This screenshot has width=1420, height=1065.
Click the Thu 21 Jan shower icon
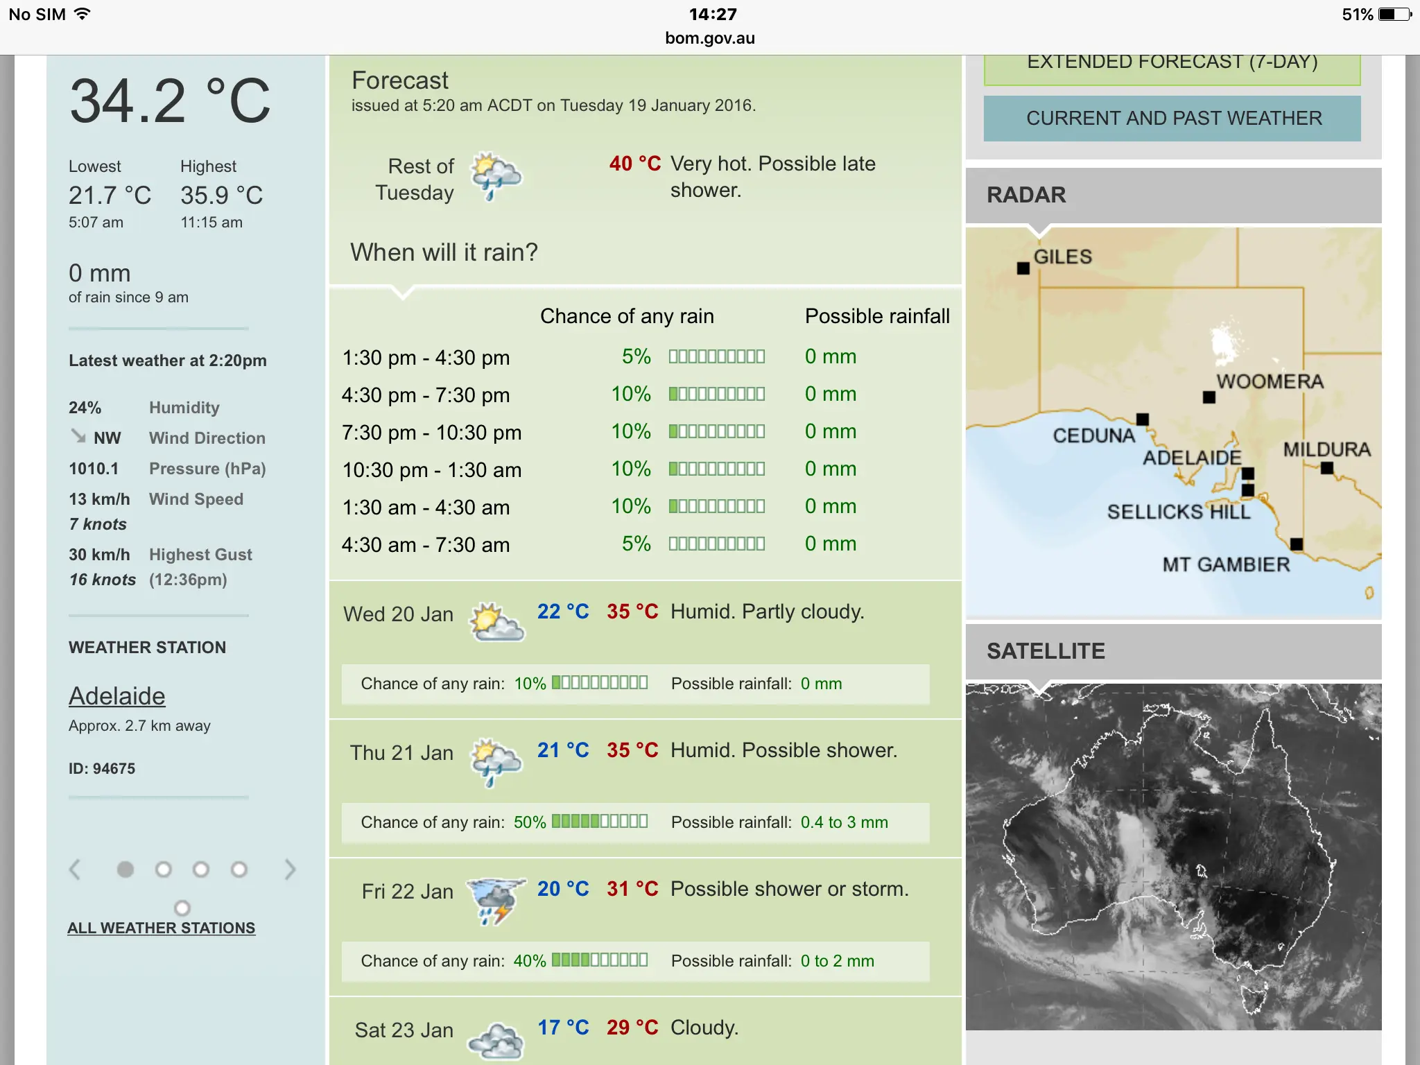(495, 761)
